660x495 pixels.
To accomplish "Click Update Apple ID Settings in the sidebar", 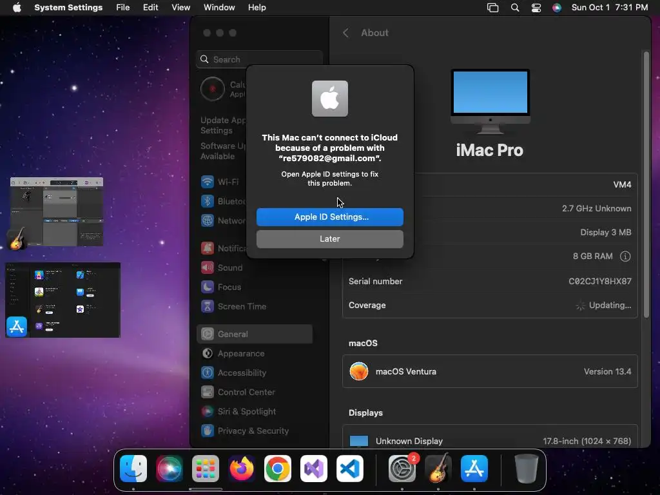I will [223, 126].
